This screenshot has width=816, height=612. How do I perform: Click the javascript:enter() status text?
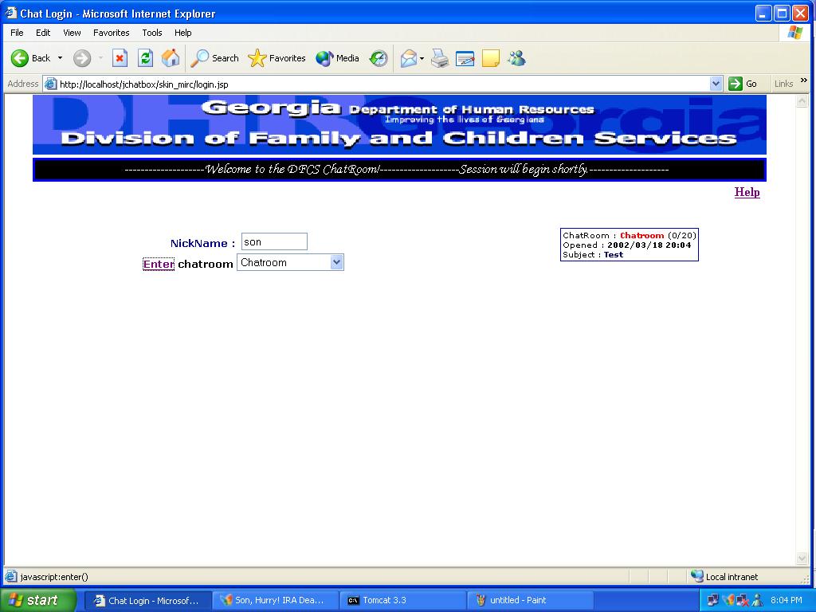(54, 577)
